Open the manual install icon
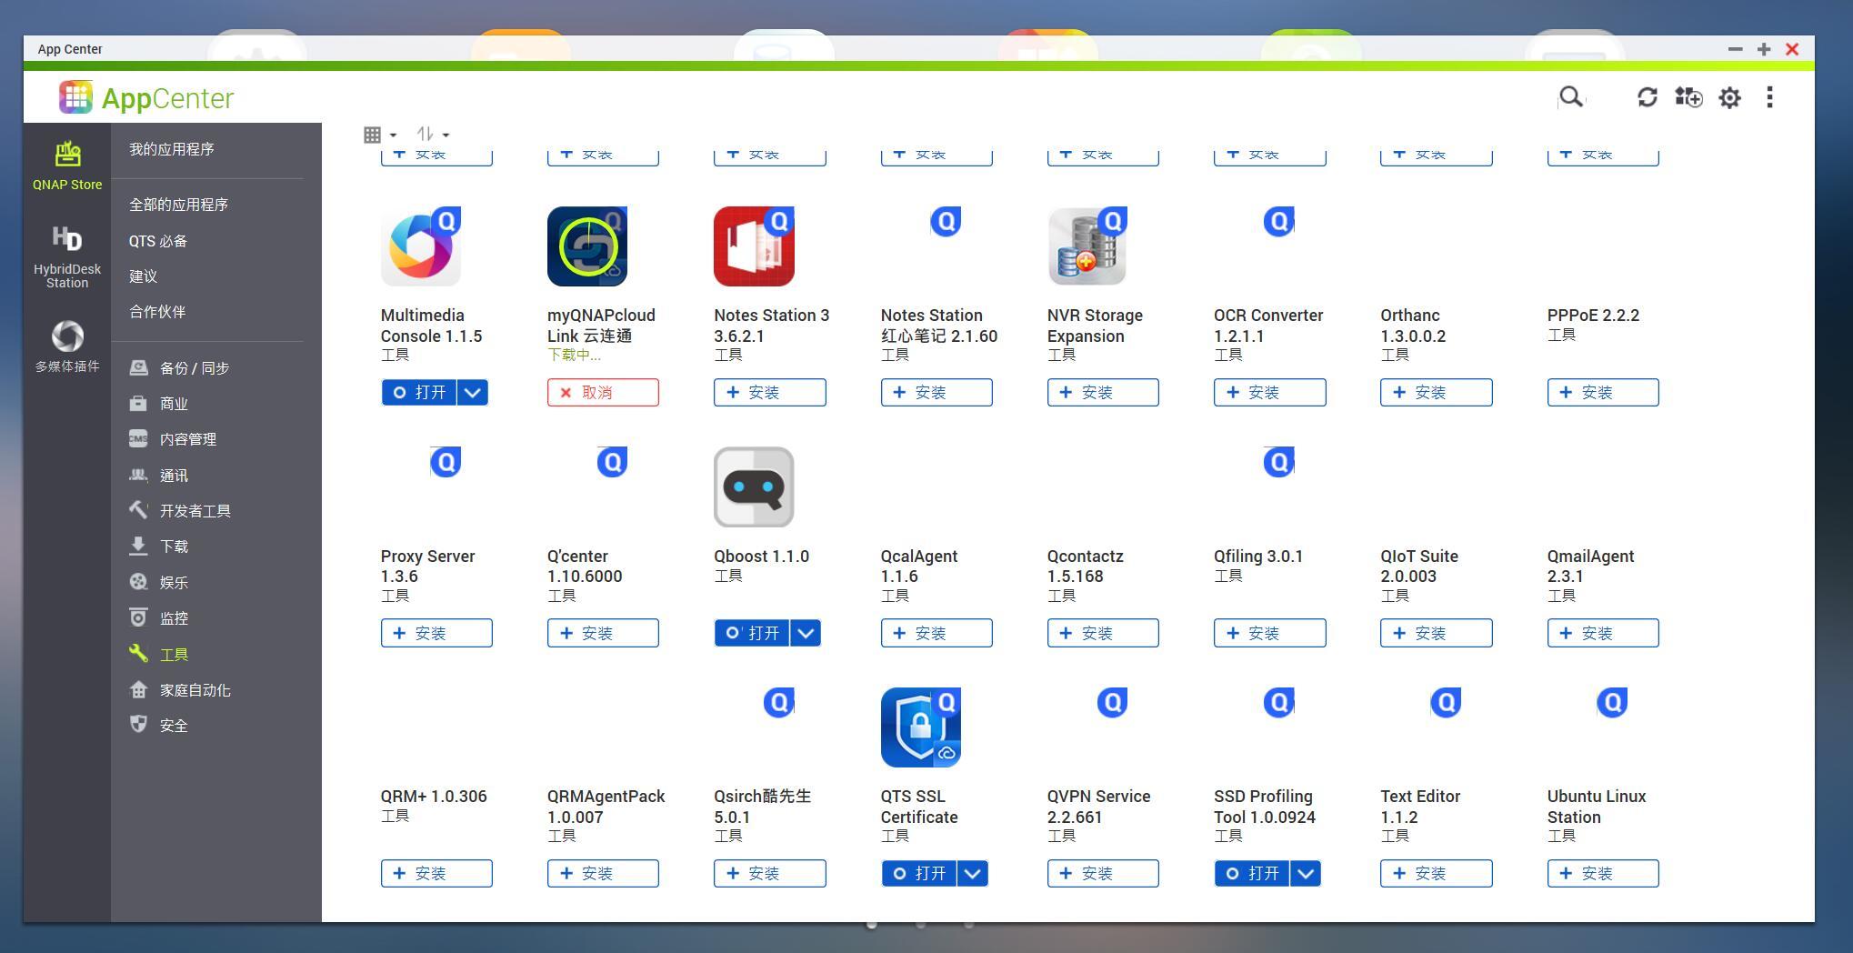This screenshot has width=1853, height=953. 1688,97
